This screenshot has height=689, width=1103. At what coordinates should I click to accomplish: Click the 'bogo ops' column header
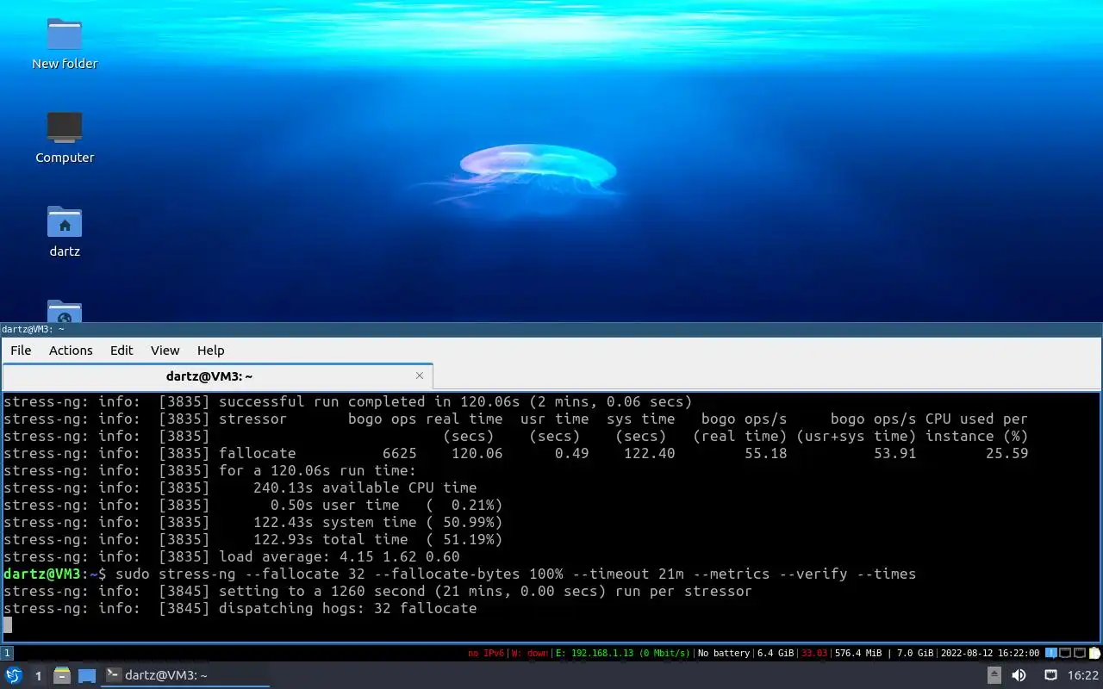point(383,419)
